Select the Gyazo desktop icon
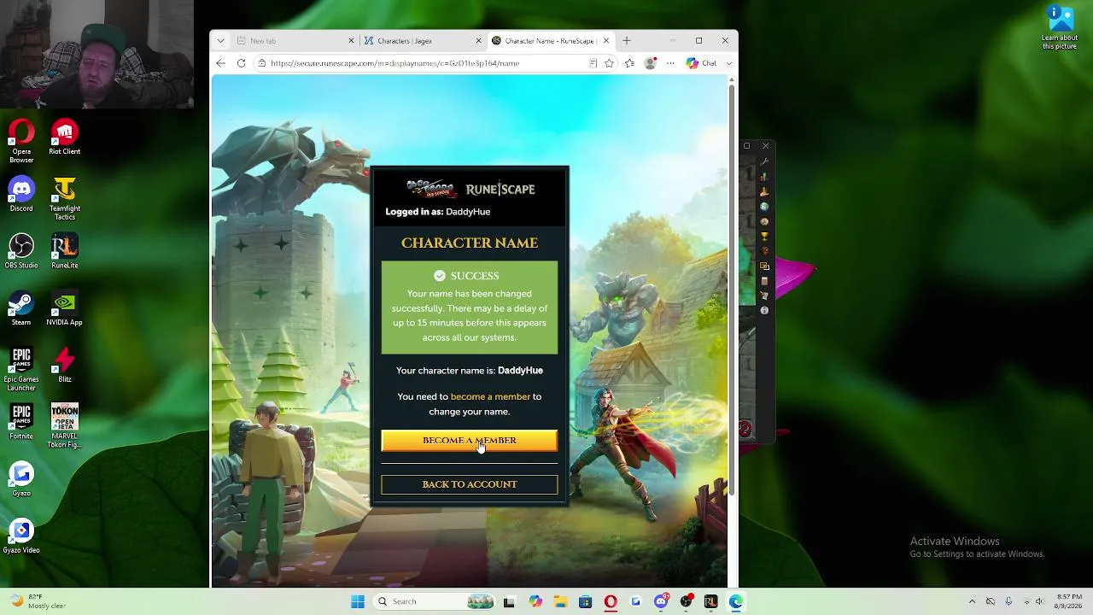 click(x=21, y=480)
